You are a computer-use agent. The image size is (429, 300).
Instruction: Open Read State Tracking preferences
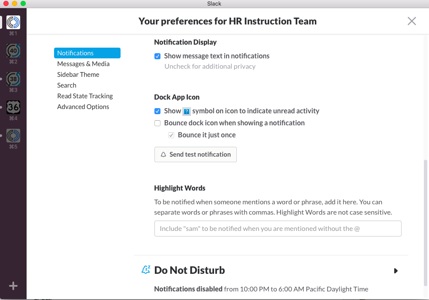click(85, 96)
